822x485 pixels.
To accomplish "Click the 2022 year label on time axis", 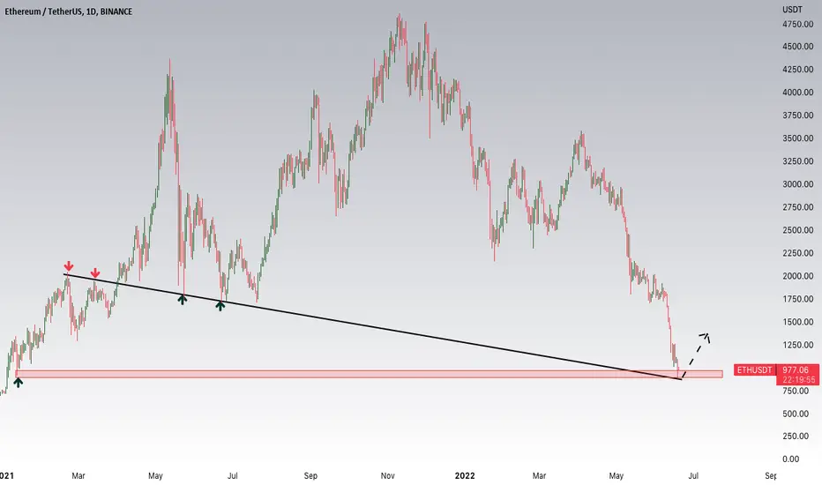I will [x=465, y=475].
